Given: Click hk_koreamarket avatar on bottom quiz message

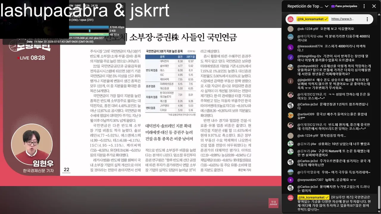Looking at the screenshot, I should [x=291, y=198].
